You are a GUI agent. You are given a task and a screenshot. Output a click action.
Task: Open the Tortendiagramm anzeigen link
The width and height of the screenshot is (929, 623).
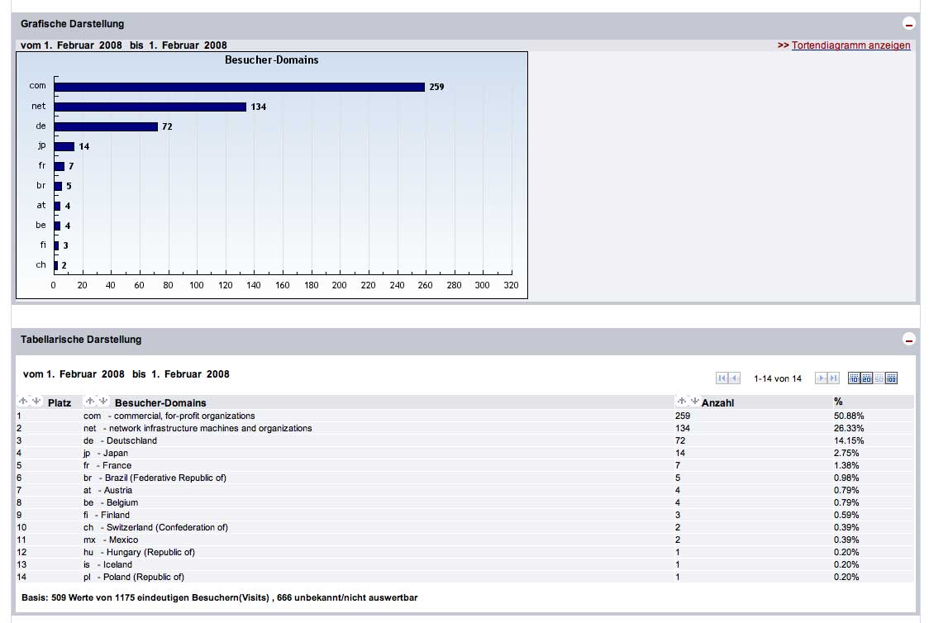[x=850, y=45]
